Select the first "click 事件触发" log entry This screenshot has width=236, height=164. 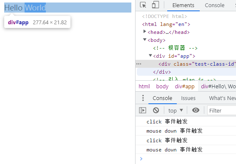click(167, 121)
